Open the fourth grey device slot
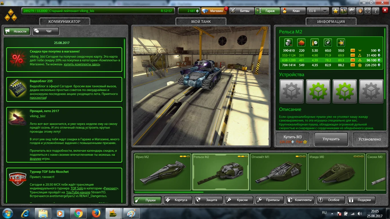Viewport: 390px width, 219px height. pos(371,92)
